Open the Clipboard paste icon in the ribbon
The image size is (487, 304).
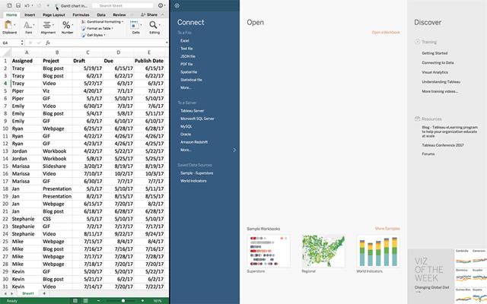[x=9, y=25]
